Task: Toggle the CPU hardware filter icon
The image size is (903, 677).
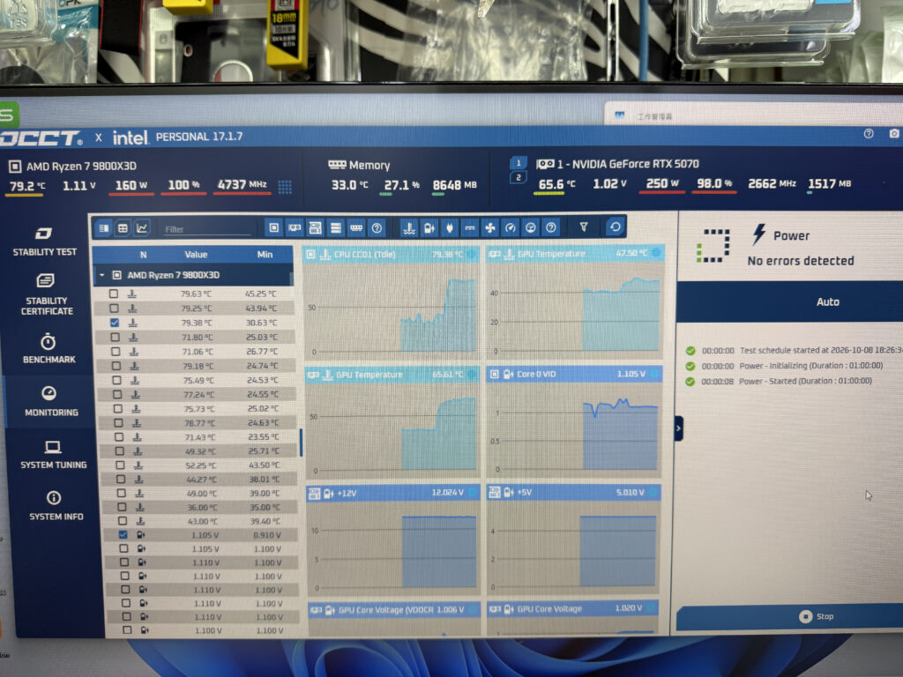Action: 274,228
